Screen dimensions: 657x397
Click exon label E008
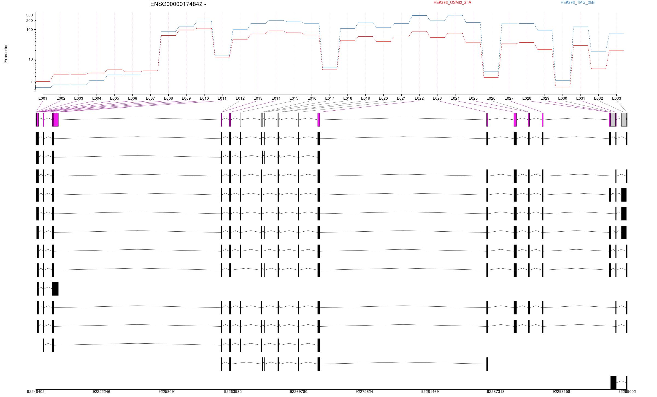168,98
